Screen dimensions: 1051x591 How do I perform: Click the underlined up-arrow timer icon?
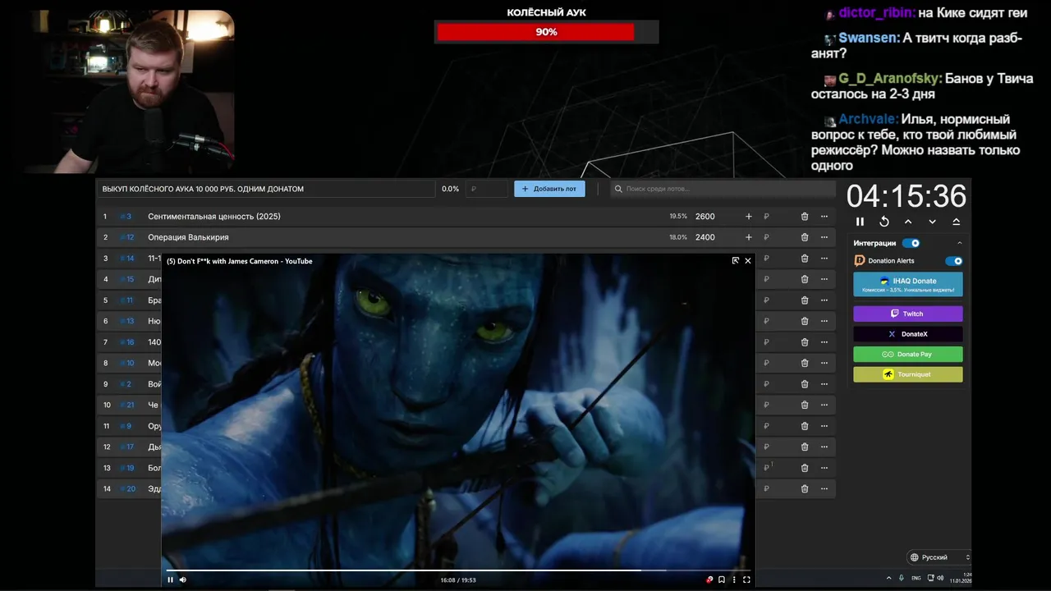pos(956,222)
